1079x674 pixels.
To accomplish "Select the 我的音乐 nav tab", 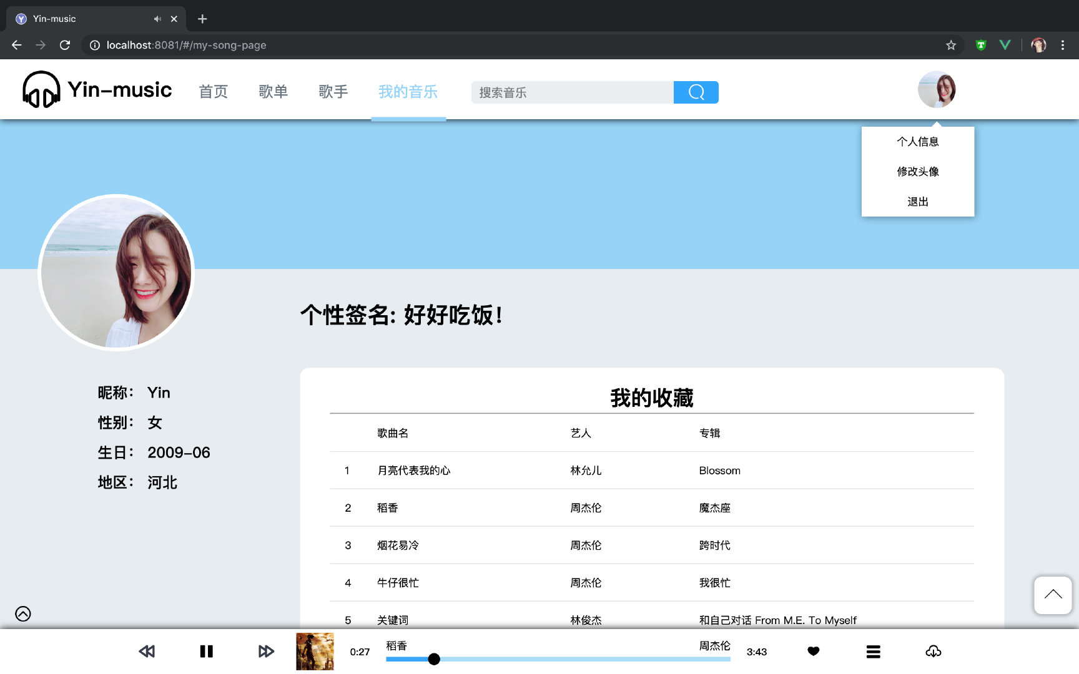I will pyautogui.click(x=408, y=92).
